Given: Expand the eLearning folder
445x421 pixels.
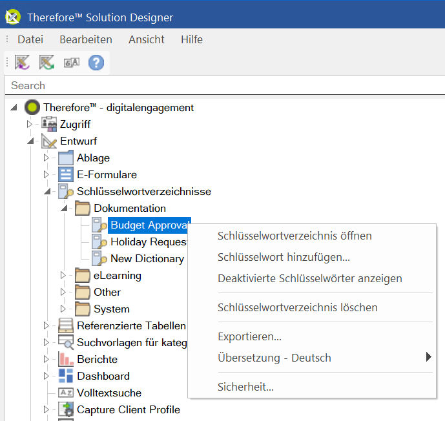Looking at the screenshot, I should pos(63,276).
